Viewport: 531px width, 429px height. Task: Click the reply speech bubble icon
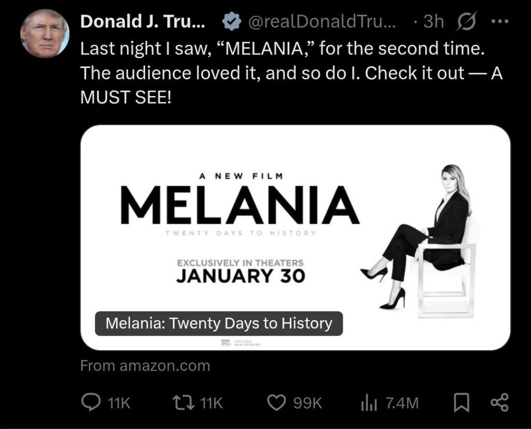92,403
